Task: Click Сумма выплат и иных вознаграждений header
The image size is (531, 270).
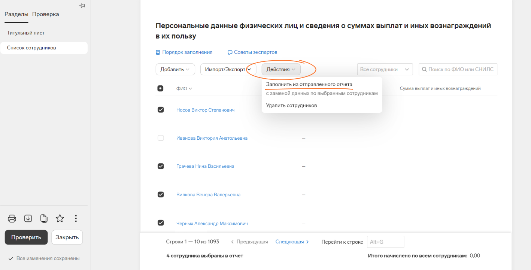Action: (440, 89)
